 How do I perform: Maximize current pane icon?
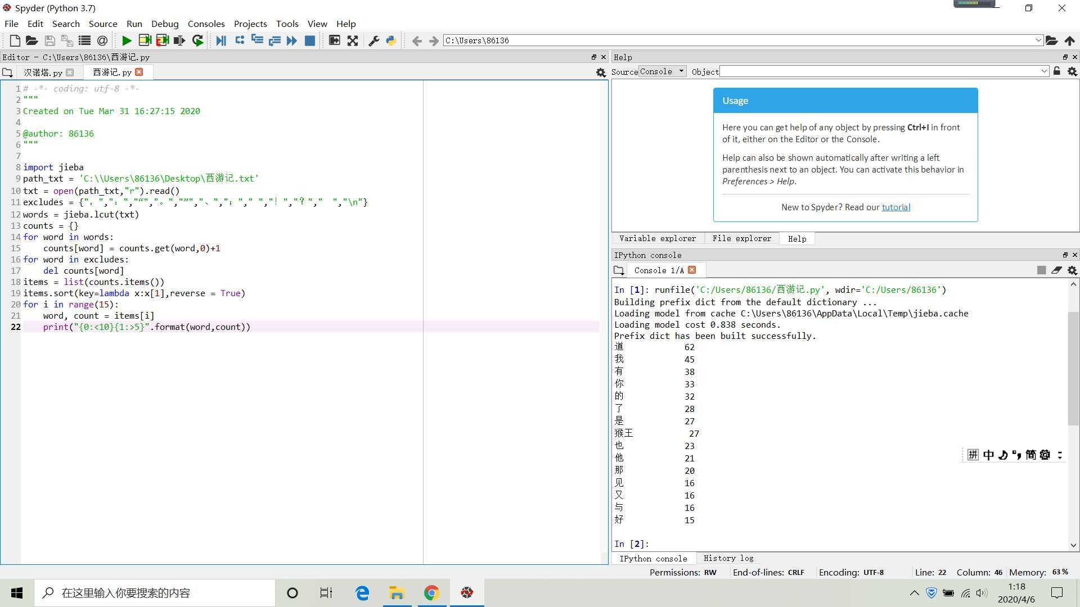pyautogui.click(x=334, y=40)
